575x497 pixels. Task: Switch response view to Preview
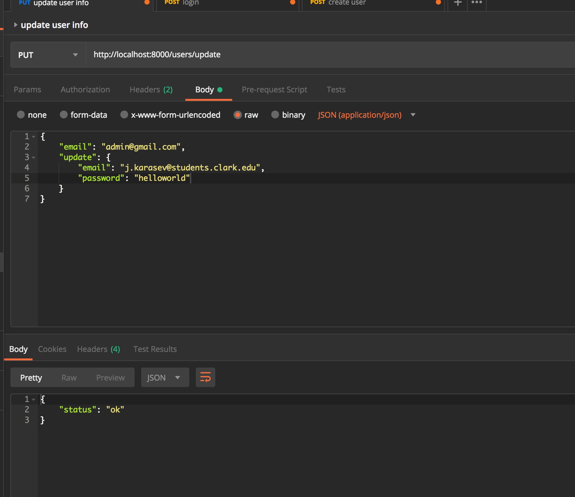tap(110, 377)
